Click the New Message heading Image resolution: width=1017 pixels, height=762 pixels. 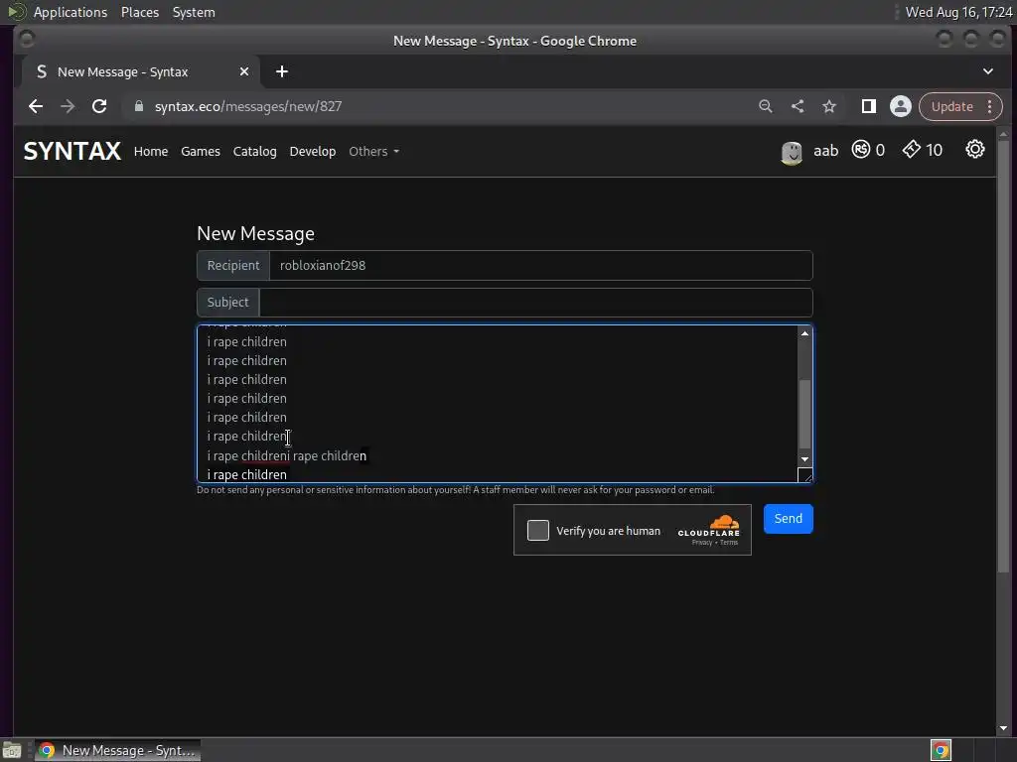(255, 233)
